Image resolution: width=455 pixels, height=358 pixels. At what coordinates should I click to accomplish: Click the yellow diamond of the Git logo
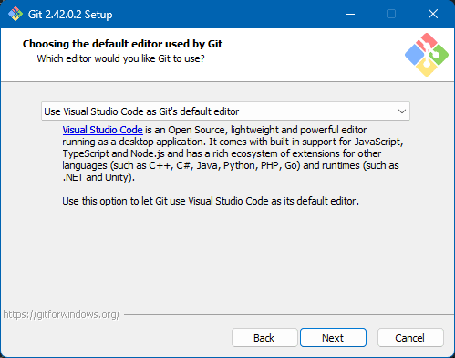tap(426, 67)
